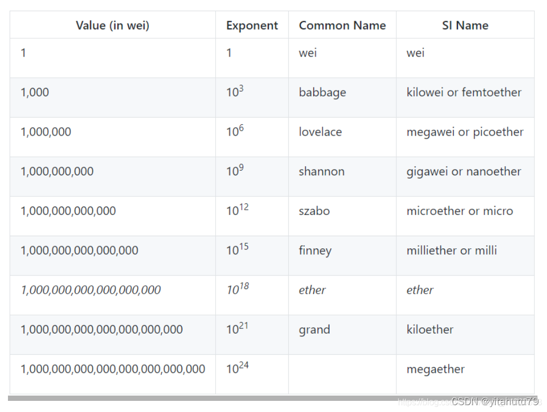Image resolution: width=547 pixels, height=412 pixels.
Task: Click the exponent cell 10^24
Action: pyautogui.click(x=237, y=368)
